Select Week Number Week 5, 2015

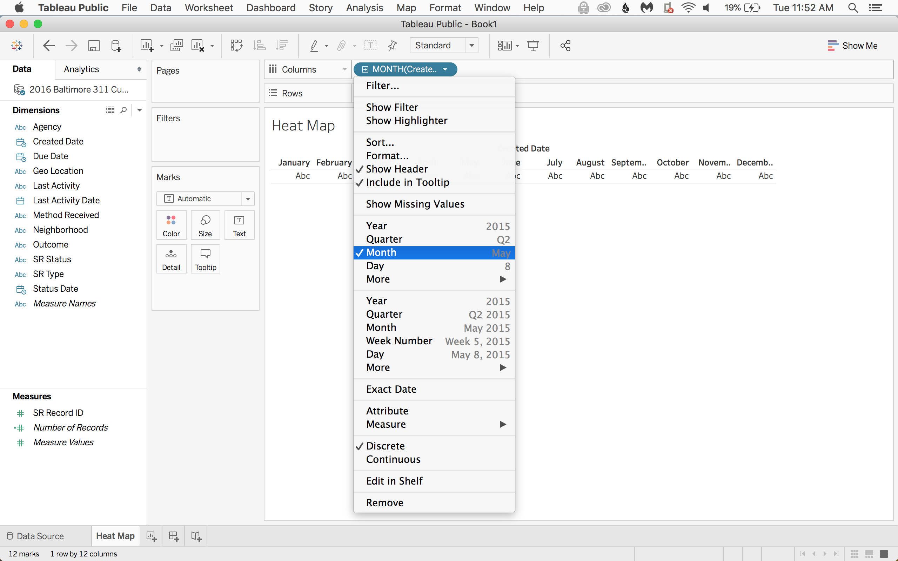pos(434,341)
